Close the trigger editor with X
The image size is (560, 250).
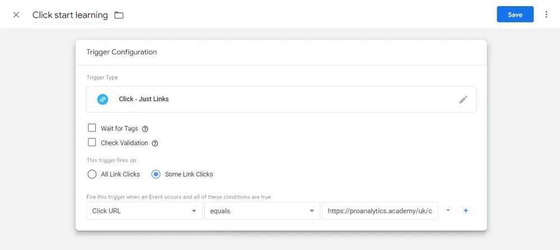point(16,15)
